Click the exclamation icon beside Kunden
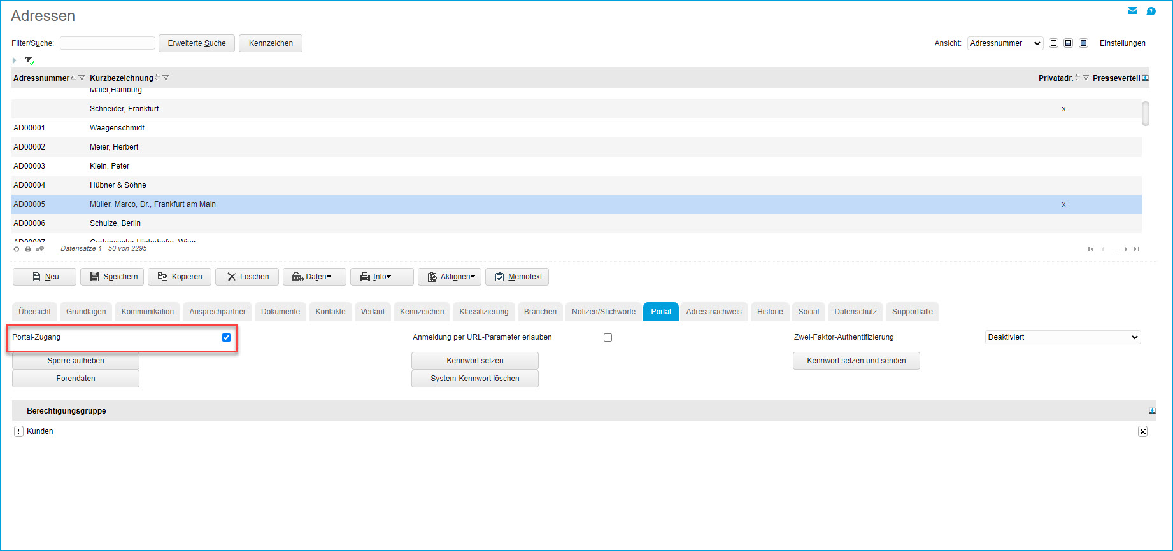The image size is (1173, 551). point(18,431)
